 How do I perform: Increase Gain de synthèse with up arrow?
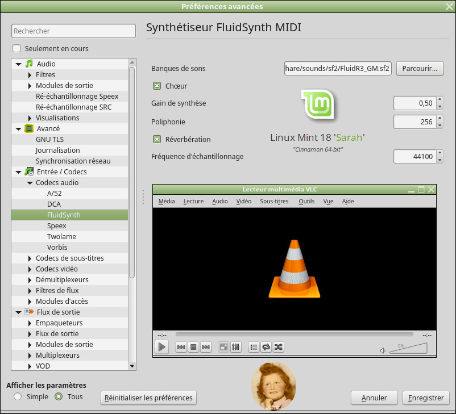[440, 99]
